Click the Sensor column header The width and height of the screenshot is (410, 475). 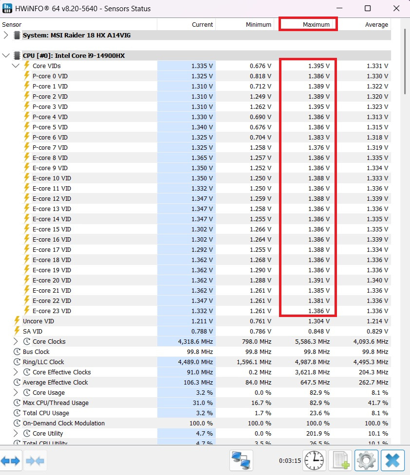pos(78,24)
